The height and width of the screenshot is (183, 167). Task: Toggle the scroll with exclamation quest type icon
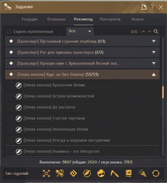tap(60, 173)
